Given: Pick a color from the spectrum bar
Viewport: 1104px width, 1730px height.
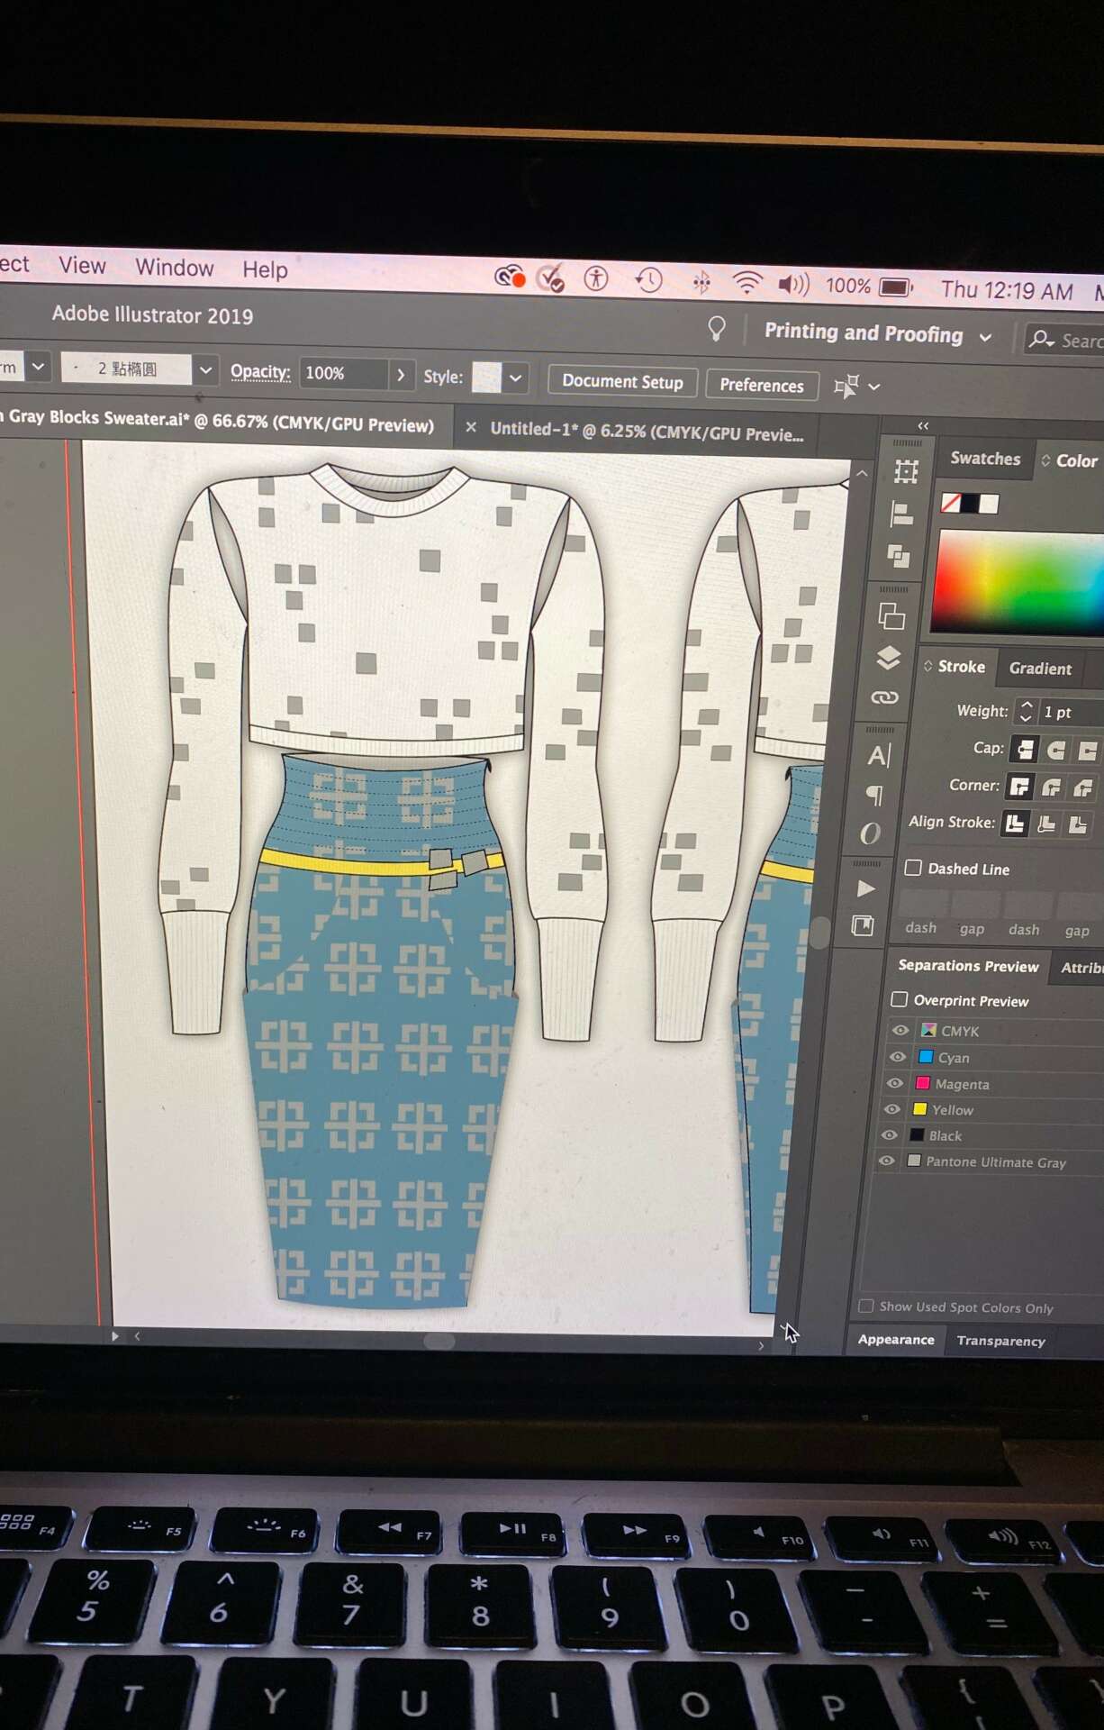Looking at the screenshot, I should [x=1018, y=581].
